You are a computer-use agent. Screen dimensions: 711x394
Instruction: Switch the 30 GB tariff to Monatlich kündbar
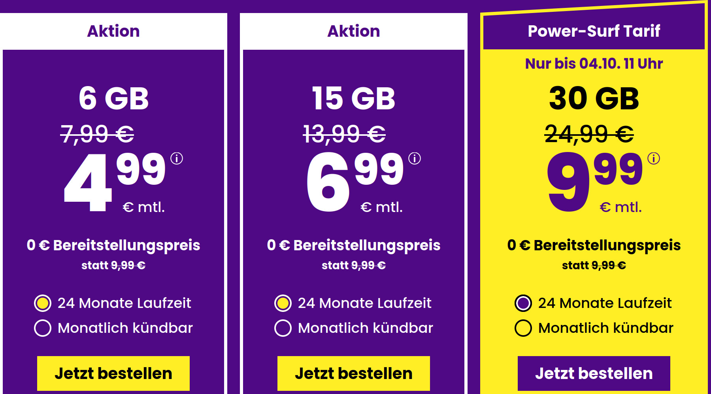click(522, 327)
